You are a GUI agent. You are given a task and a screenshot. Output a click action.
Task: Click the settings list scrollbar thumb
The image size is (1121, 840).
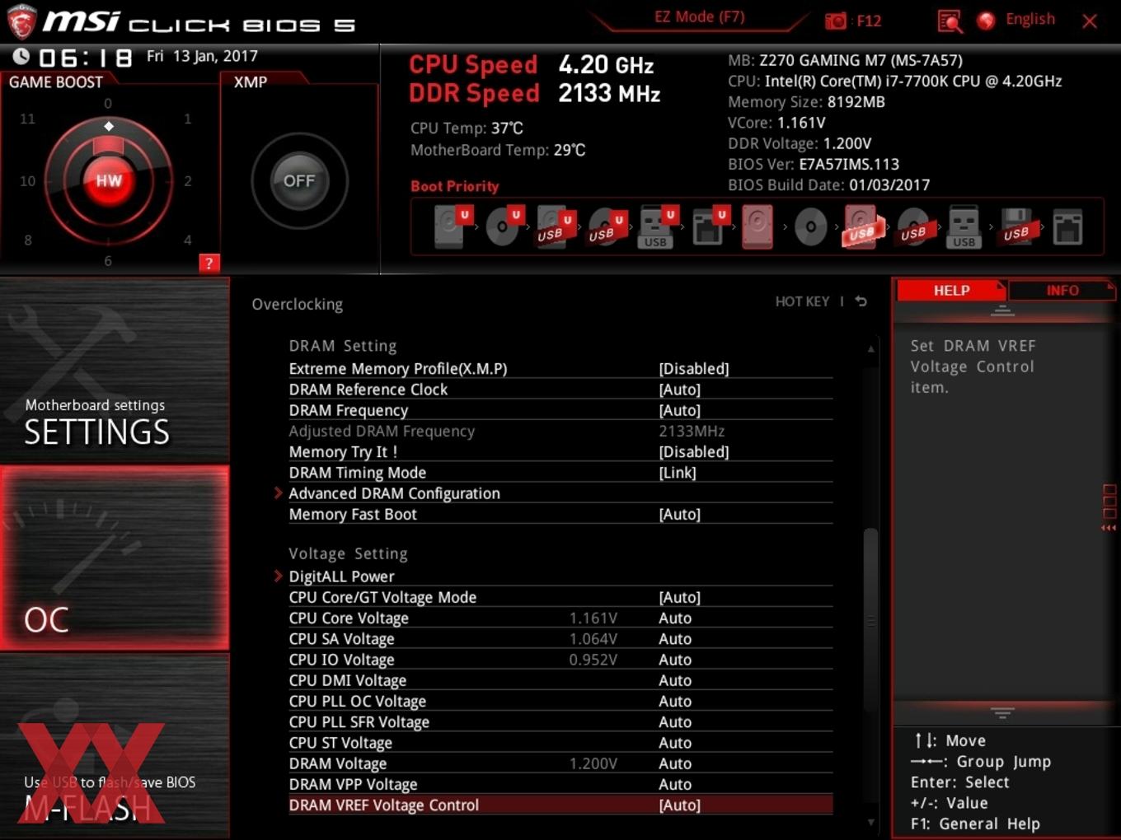[870, 620]
